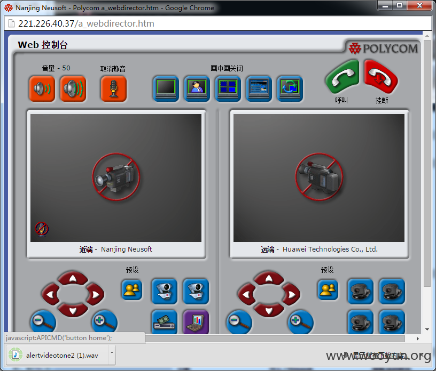
Task: Raise the volume with the large speaker button
Action: tap(73, 89)
